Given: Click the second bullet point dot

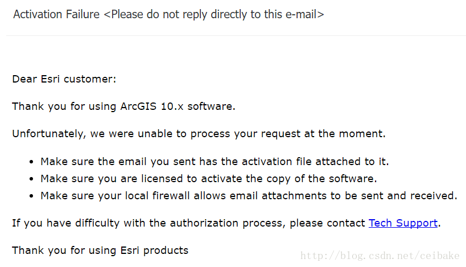Looking at the screenshot, I should (31, 179).
